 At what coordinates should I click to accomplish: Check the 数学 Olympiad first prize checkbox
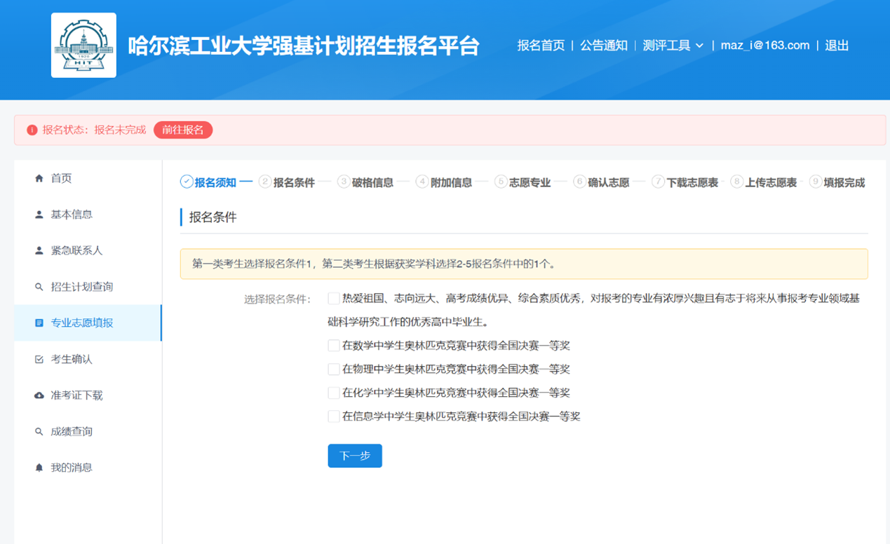(x=334, y=346)
